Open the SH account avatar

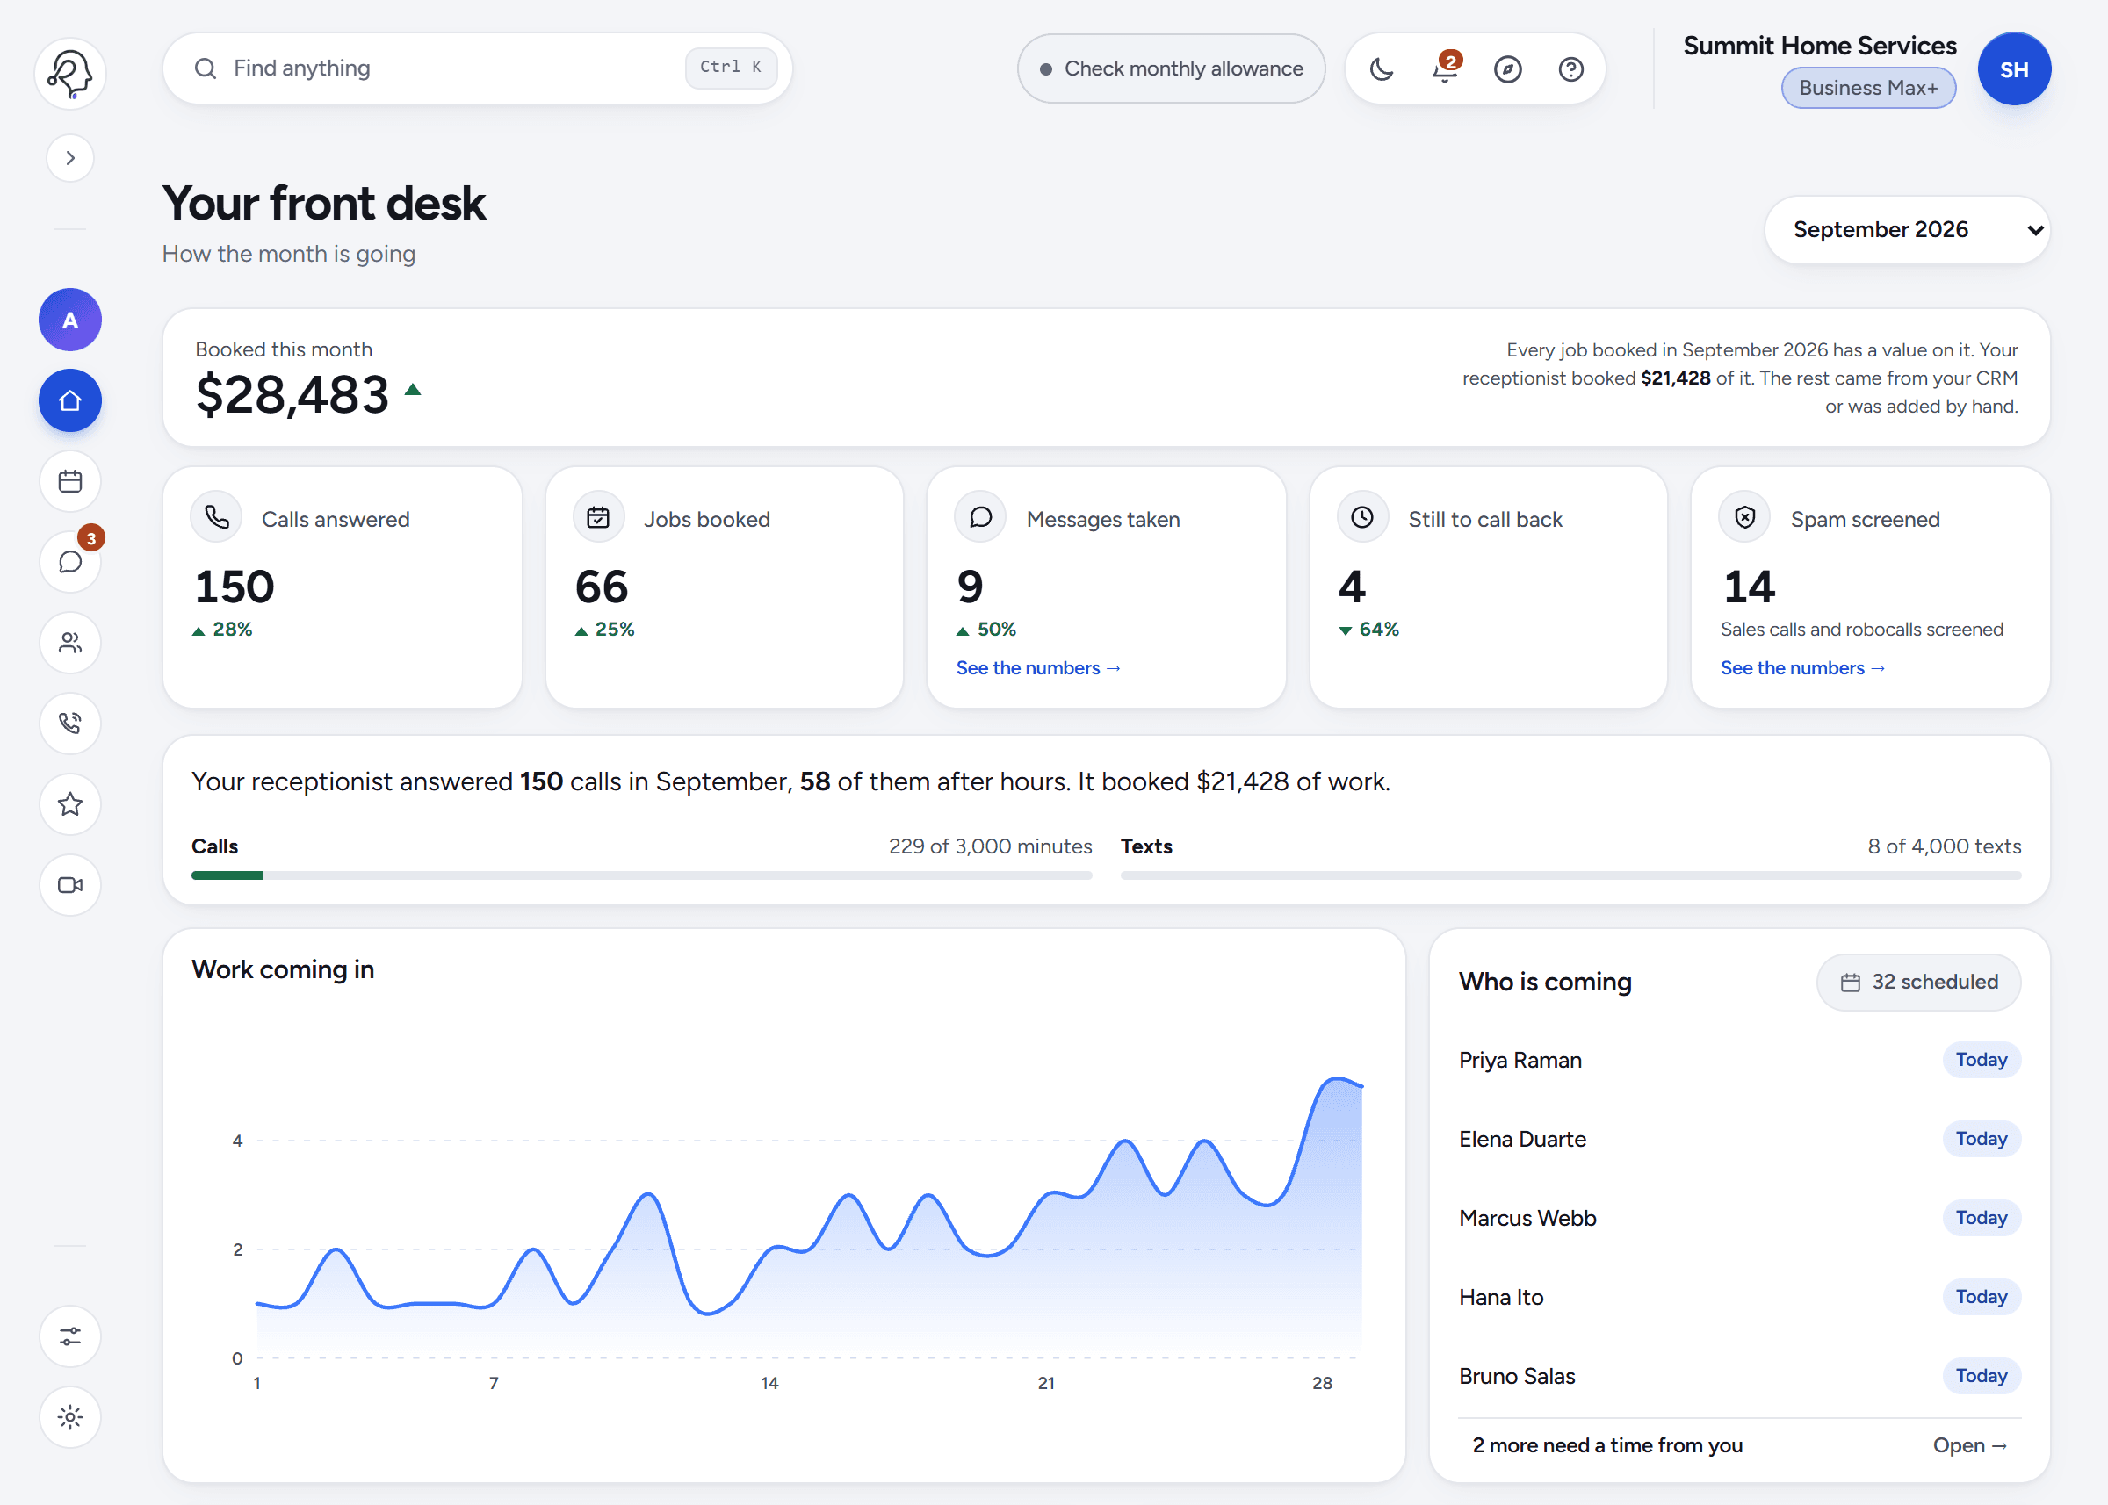coord(2013,68)
